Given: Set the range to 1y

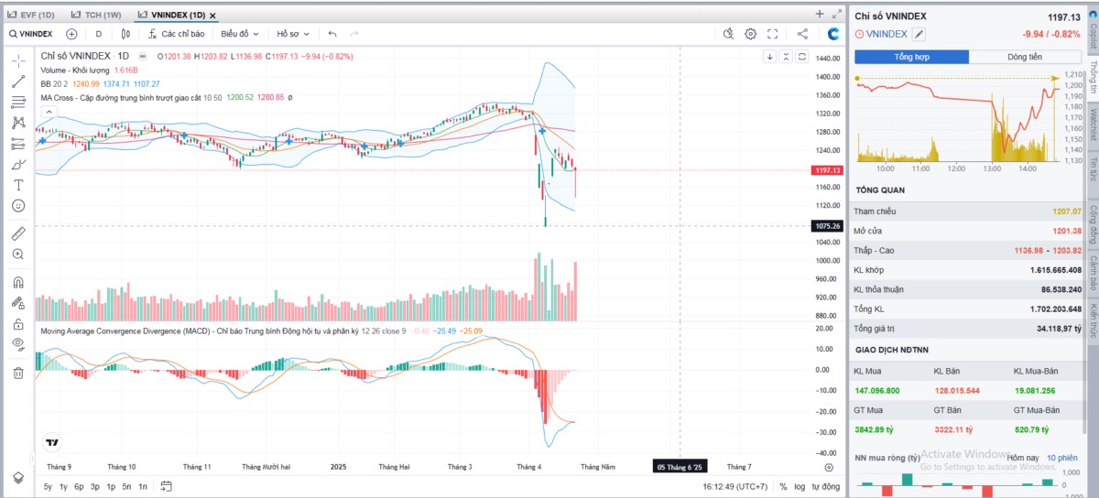Looking at the screenshot, I should point(63,486).
